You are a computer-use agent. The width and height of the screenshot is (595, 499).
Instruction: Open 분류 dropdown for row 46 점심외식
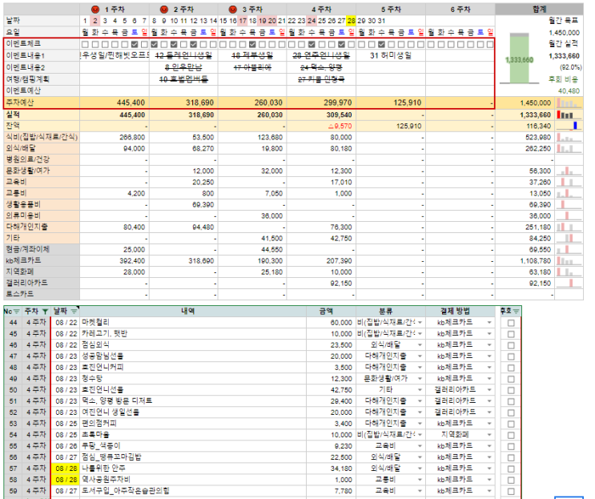[x=420, y=345]
